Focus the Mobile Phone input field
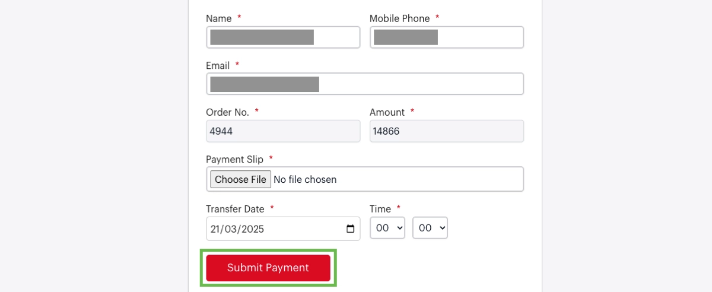The width and height of the screenshot is (712, 292). point(446,37)
